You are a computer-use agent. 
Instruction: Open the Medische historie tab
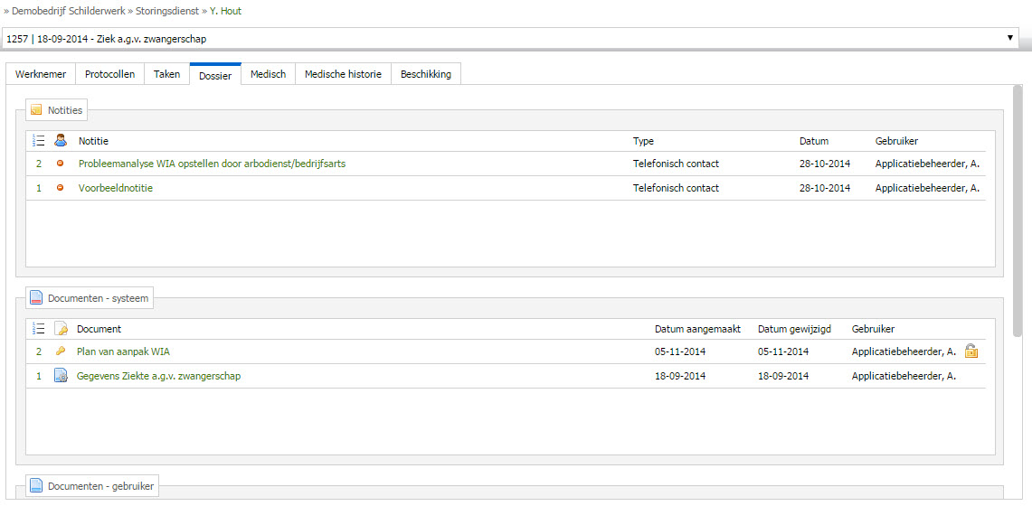pos(343,74)
